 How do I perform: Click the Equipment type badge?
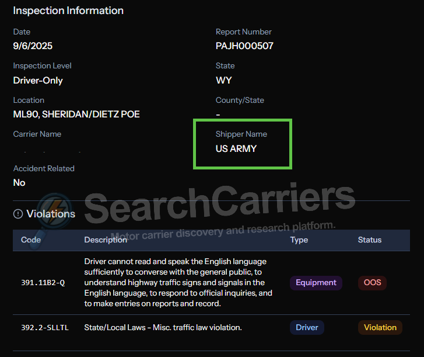pos(316,283)
